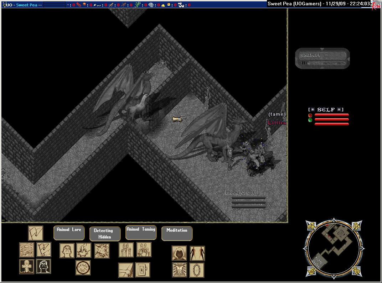Toggle the green gem on SELF bar
Image resolution: width=382 pixels, height=283 pixels.
click(x=310, y=120)
